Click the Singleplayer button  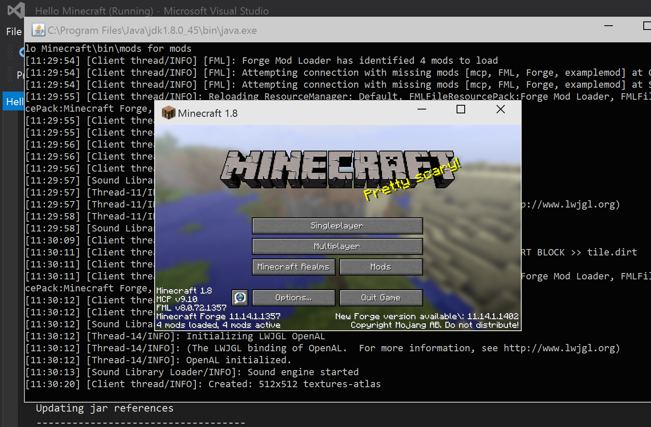[337, 225]
